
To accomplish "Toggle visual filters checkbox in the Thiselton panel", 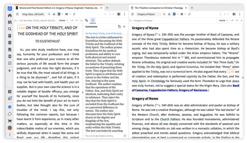I will click(x=174, y=14).
